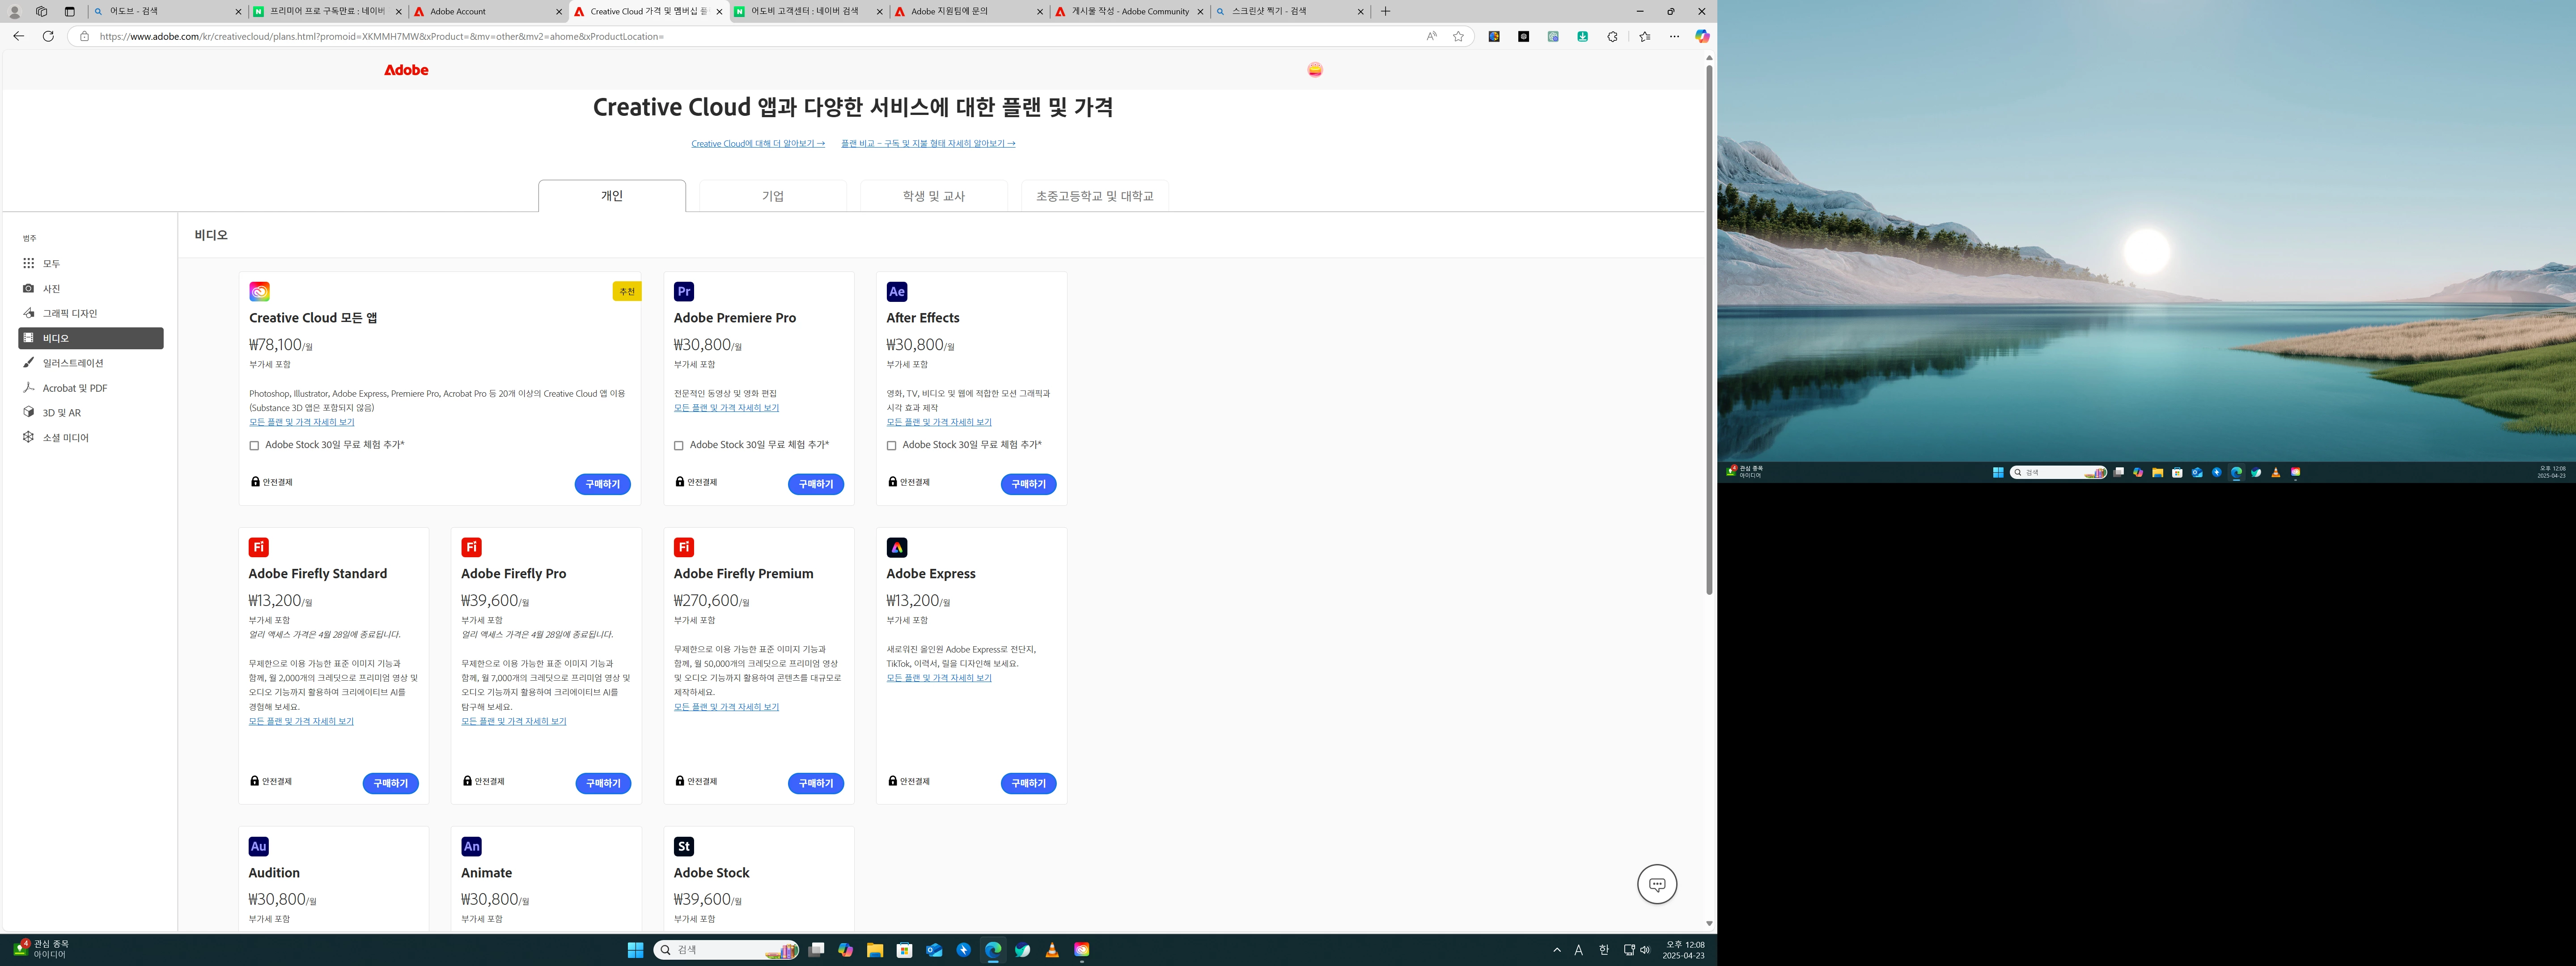Select the 3D 및 AR category

pos(61,412)
